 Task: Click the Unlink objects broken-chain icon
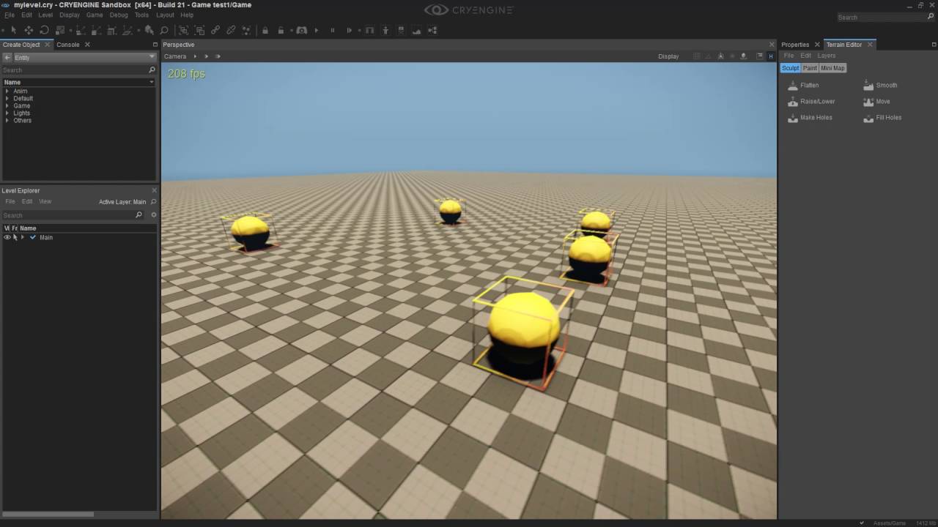click(x=231, y=30)
